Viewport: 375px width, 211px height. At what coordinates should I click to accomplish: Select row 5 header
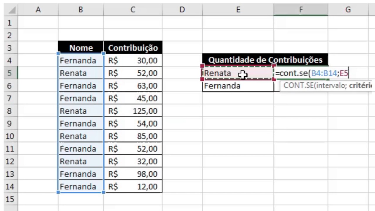click(x=9, y=73)
